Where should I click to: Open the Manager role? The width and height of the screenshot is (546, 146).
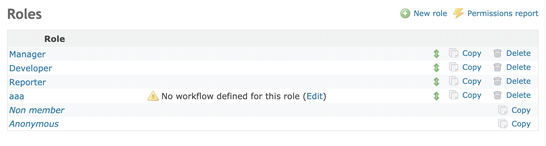(x=27, y=54)
